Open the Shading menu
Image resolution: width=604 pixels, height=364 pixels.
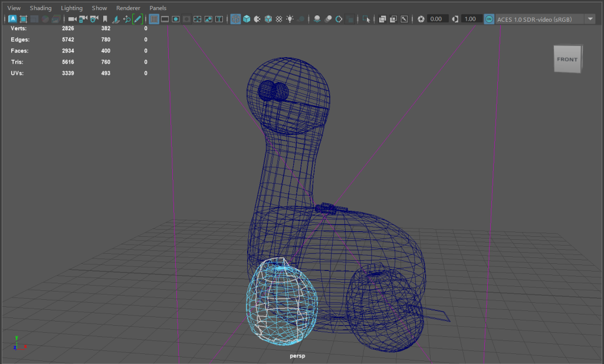pos(41,8)
